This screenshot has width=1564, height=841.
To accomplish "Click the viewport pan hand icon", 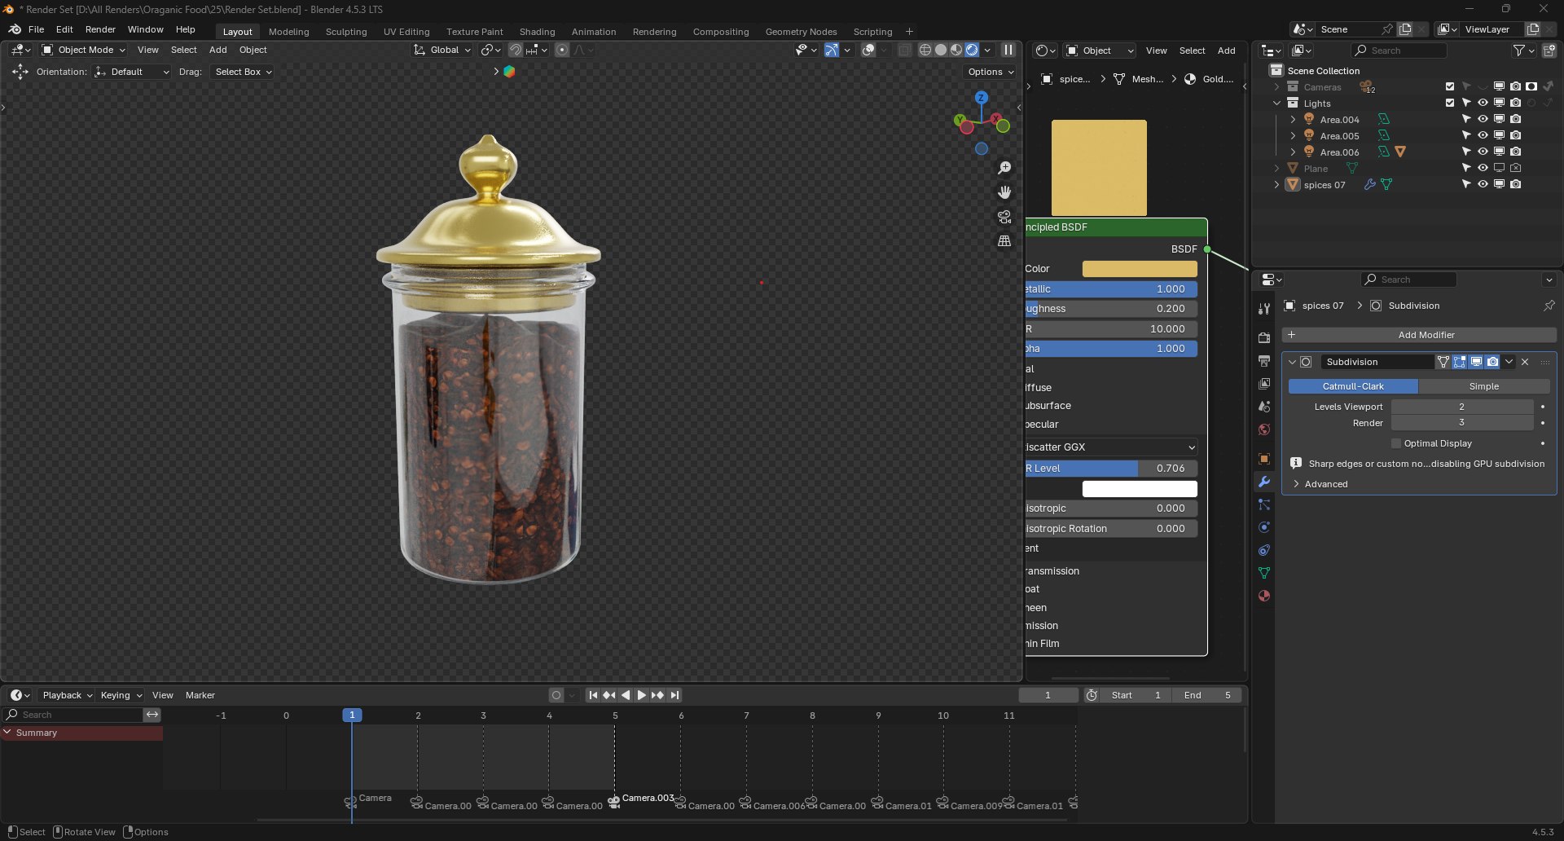I will tap(1004, 192).
